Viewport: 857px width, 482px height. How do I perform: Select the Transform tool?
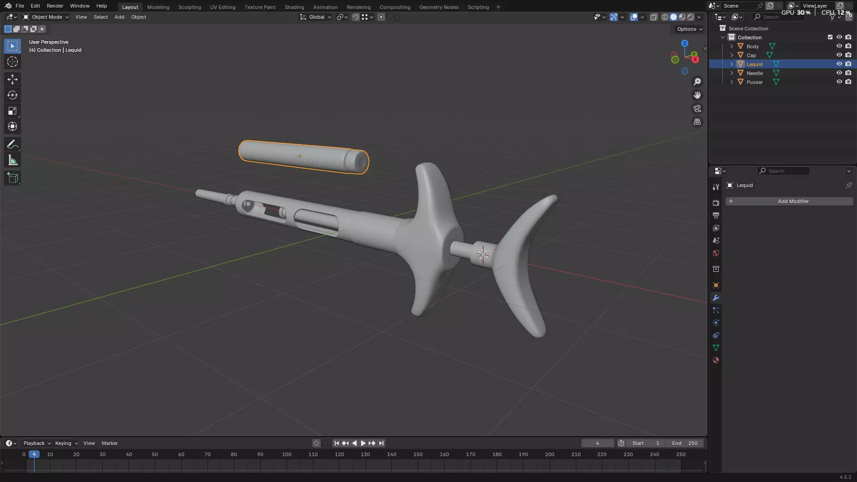tap(12, 126)
